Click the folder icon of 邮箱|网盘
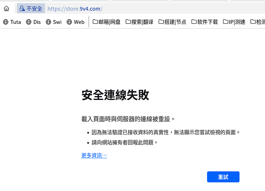The image size is (265, 191). click(x=95, y=22)
